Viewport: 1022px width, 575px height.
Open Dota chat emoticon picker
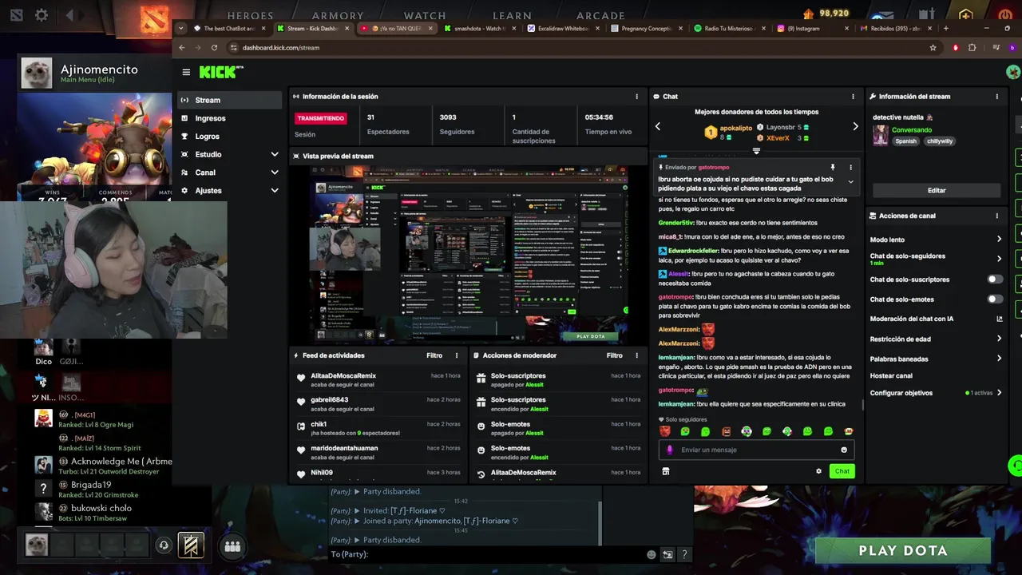tap(652, 554)
